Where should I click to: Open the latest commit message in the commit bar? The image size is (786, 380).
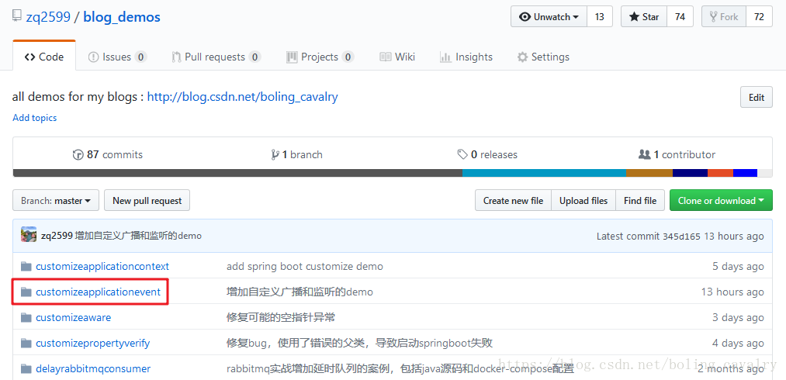pos(138,236)
